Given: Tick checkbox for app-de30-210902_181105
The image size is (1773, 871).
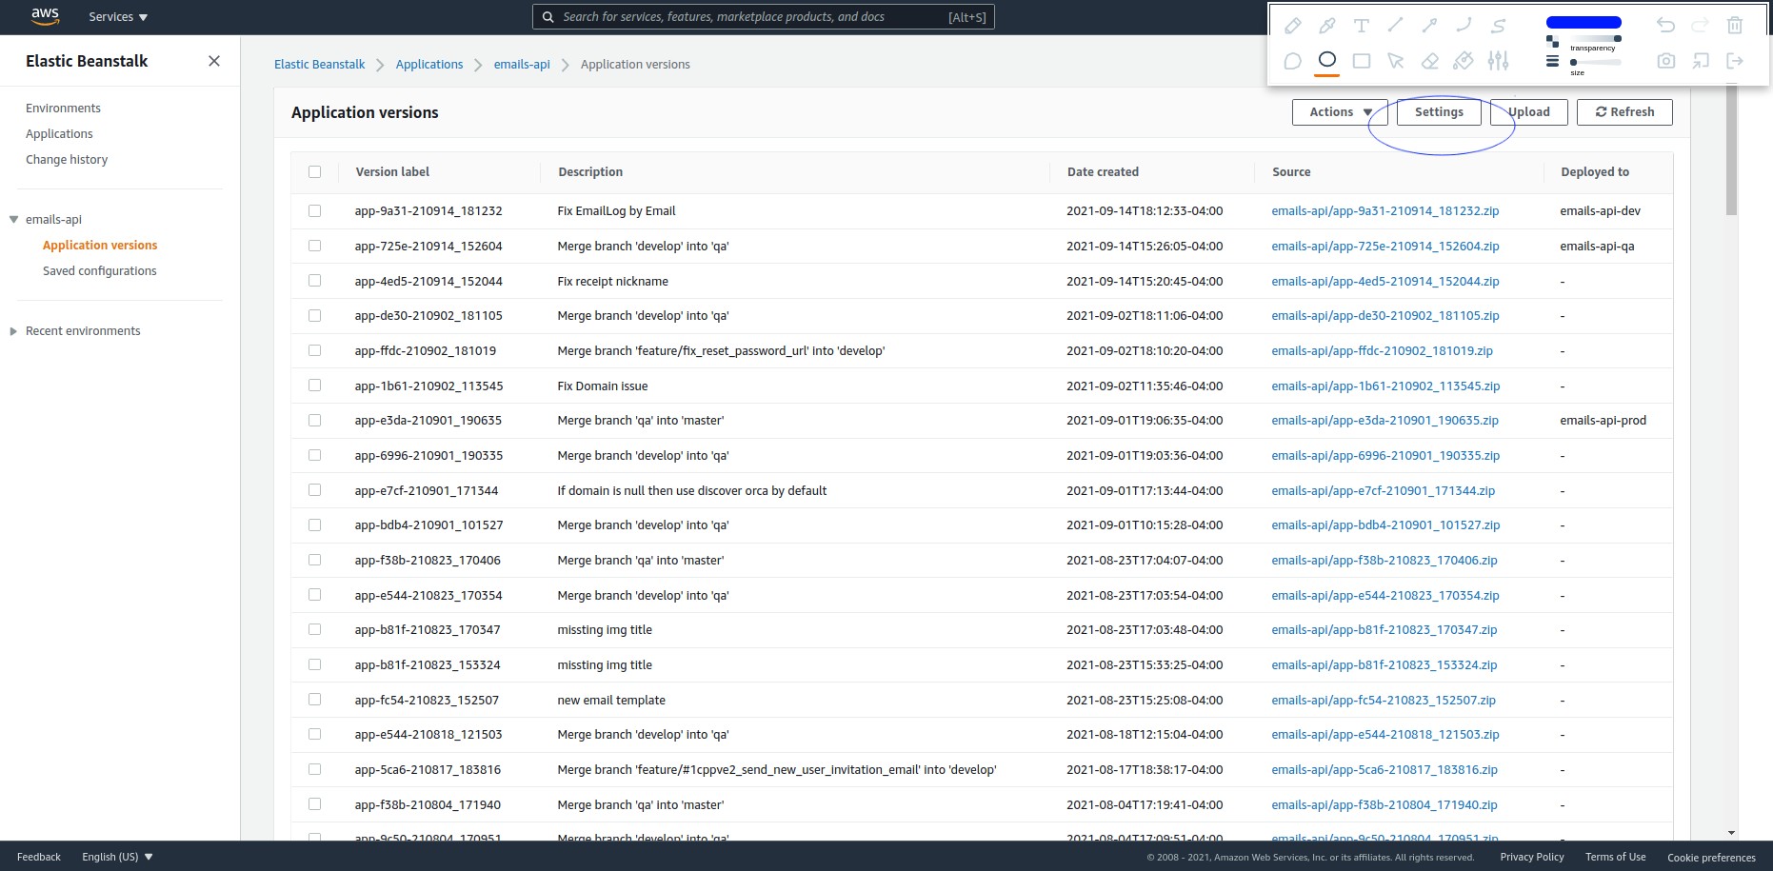Looking at the screenshot, I should coord(315,315).
